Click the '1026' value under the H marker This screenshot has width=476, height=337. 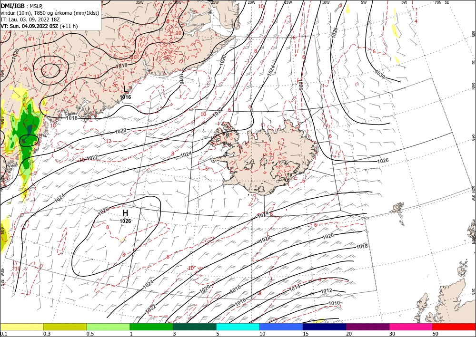pyautogui.click(x=125, y=221)
